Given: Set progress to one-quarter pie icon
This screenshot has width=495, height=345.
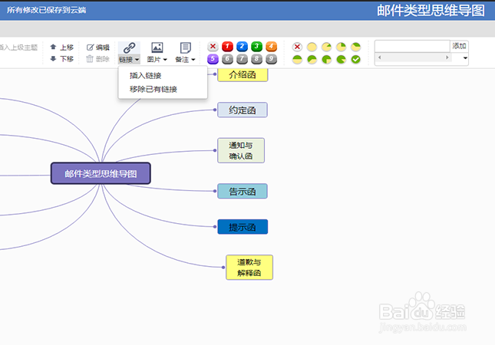Looking at the screenshot, I should click(x=341, y=47).
